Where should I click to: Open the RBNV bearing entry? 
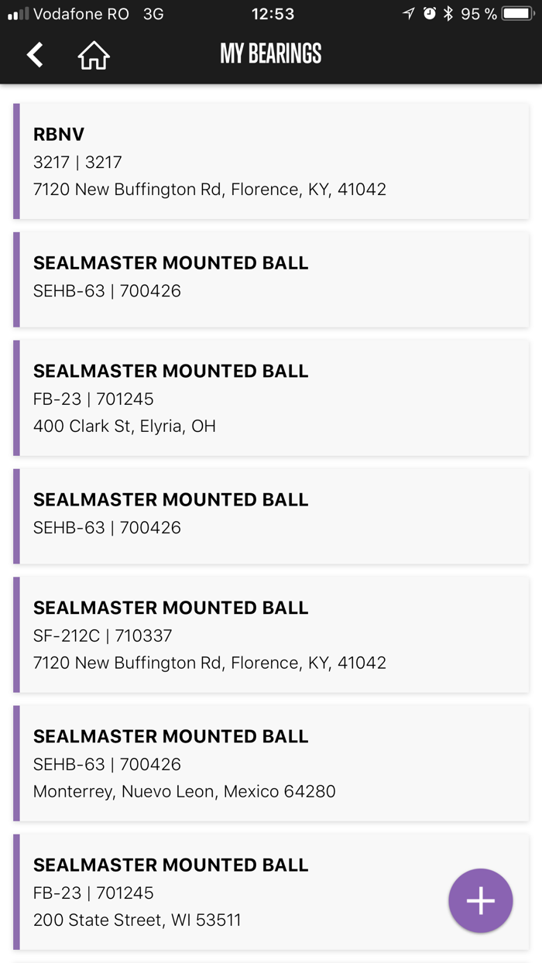coord(271,161)
